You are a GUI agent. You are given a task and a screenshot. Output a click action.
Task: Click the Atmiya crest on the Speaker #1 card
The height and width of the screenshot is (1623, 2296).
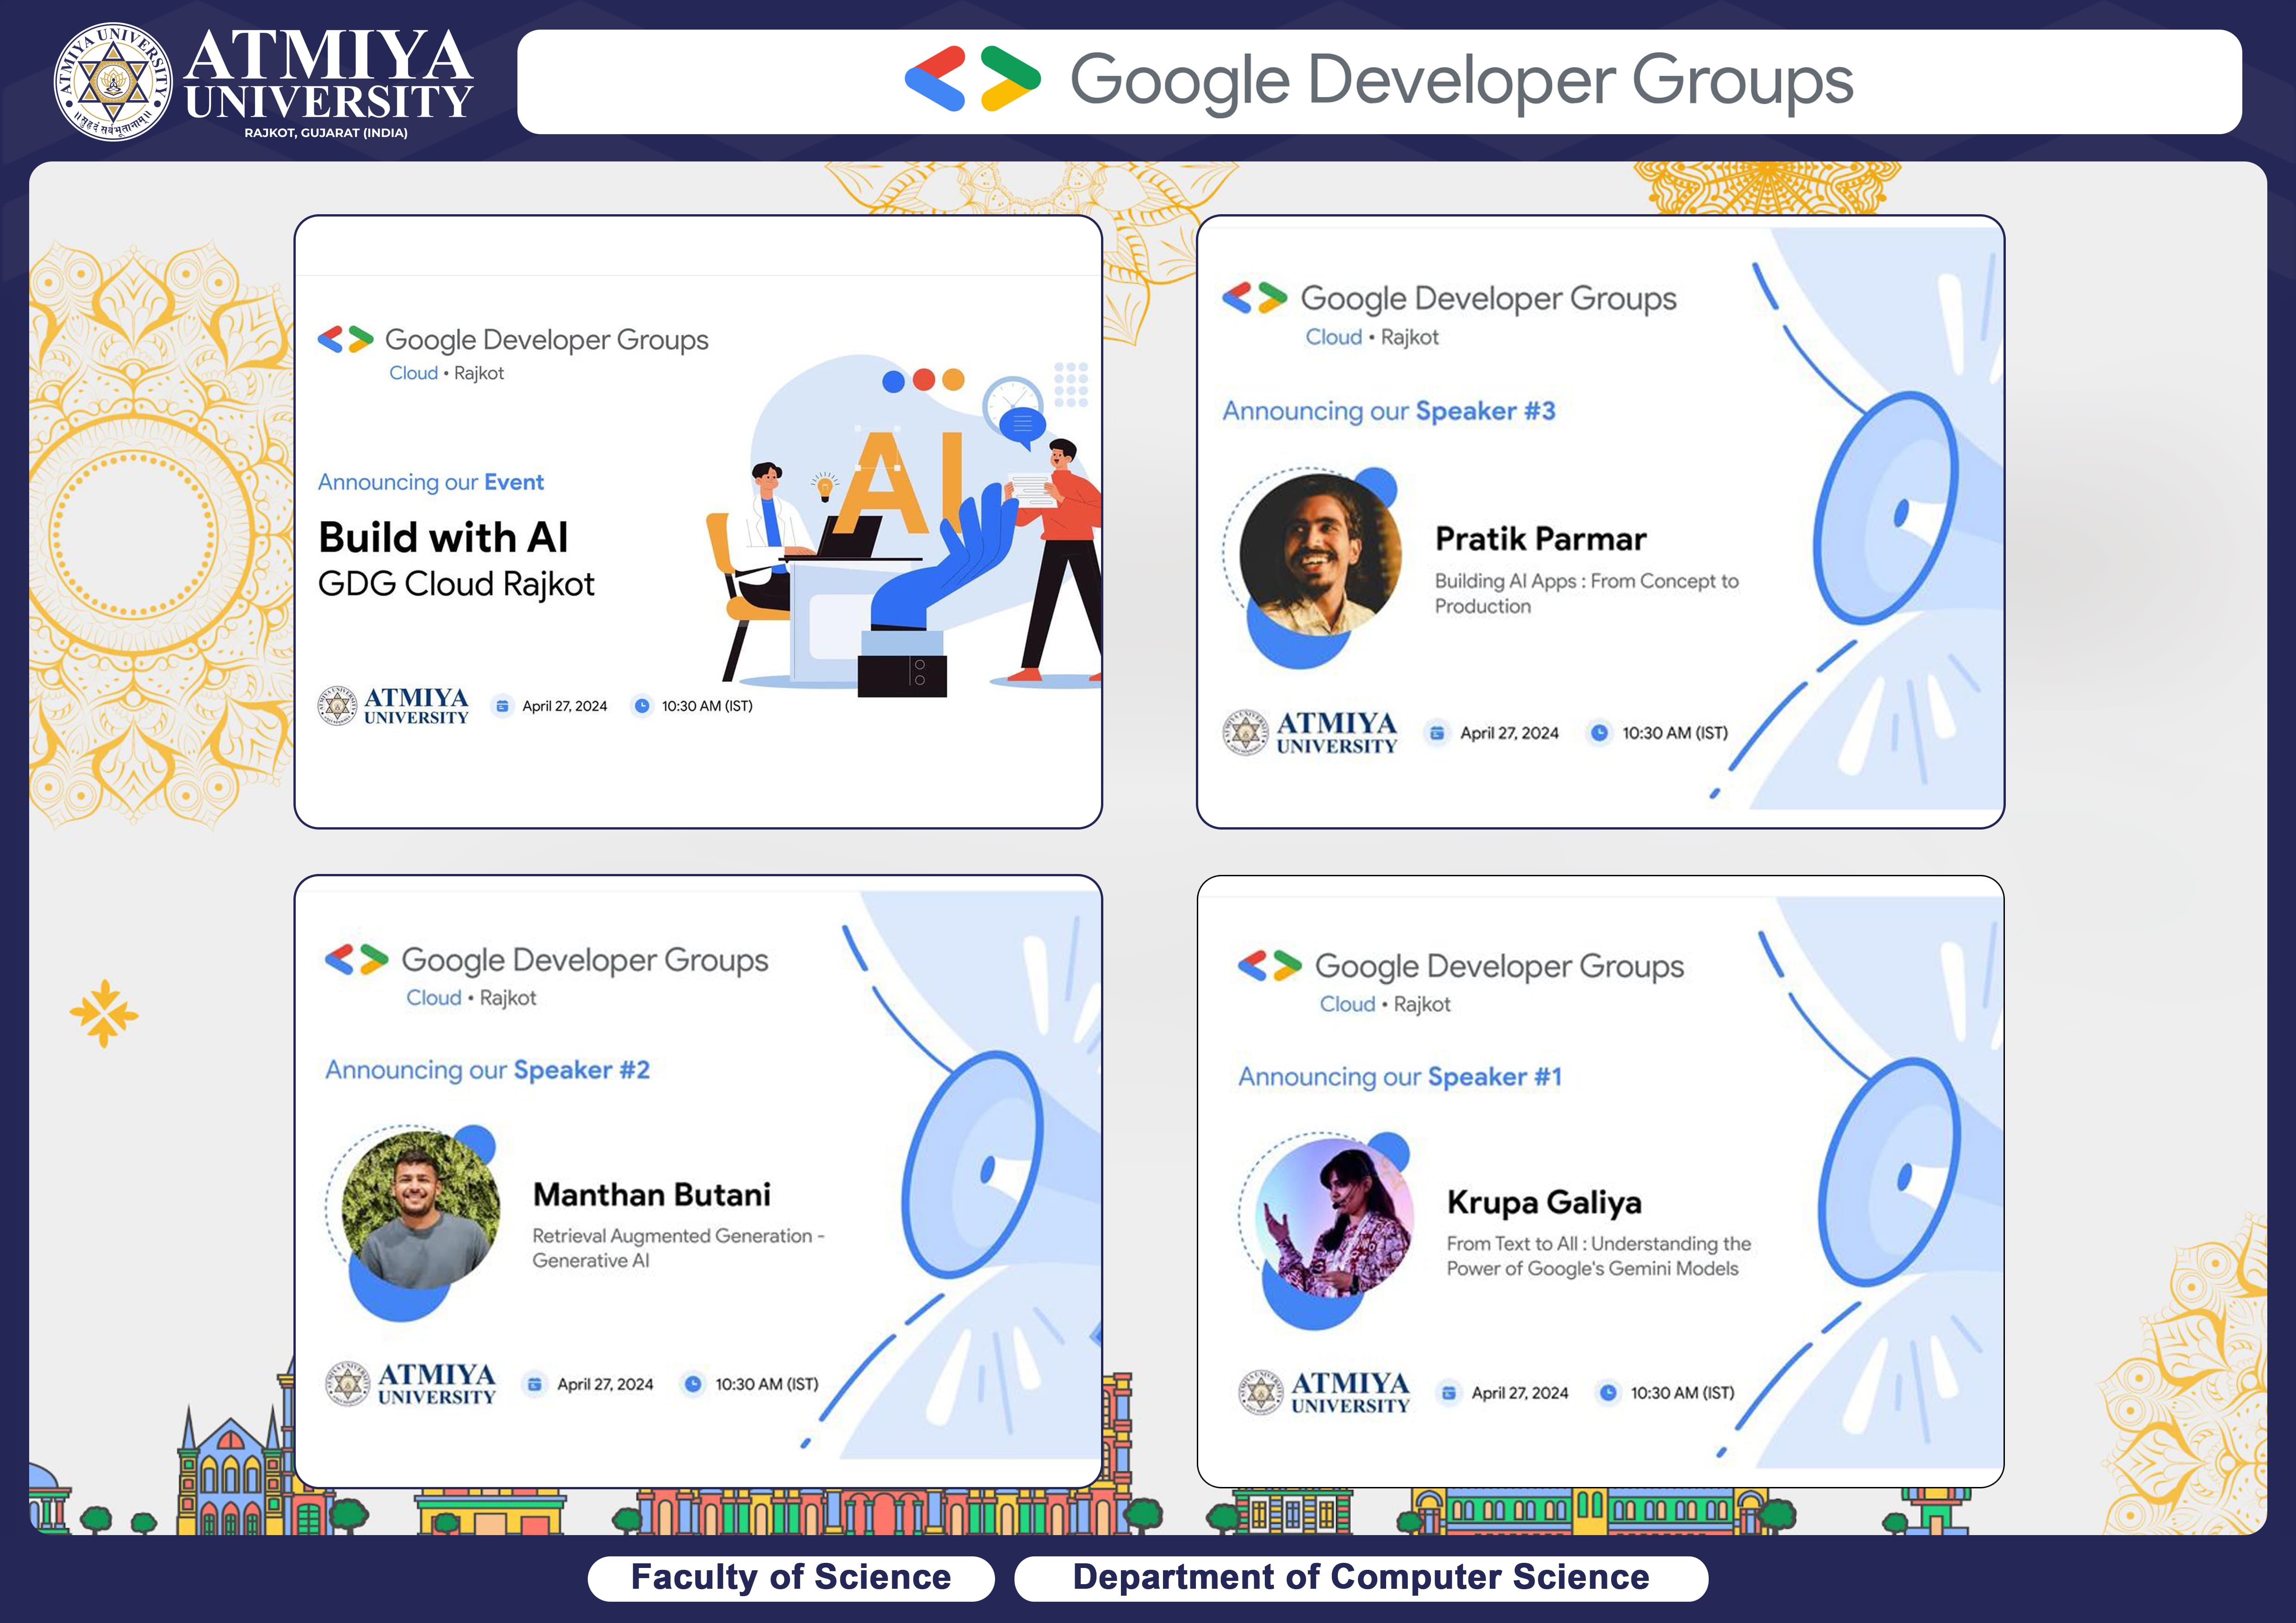coord(1261,1392)
